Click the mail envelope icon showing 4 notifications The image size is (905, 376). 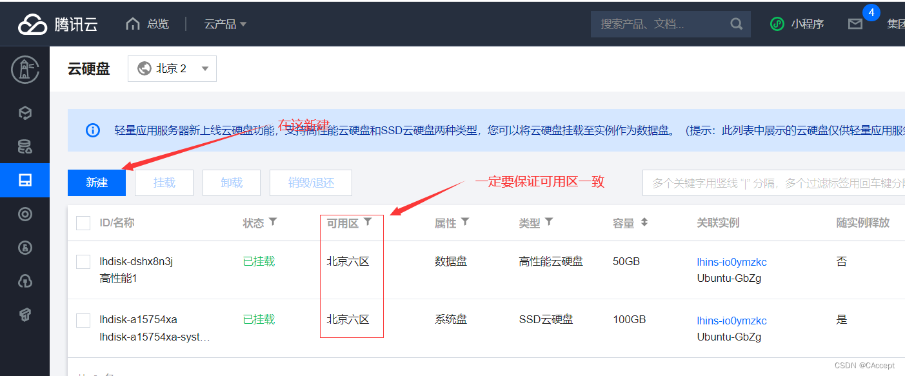tap(855, 24)
